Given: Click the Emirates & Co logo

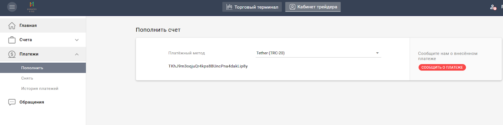Looking at the screenshot, I should [32, 7].
